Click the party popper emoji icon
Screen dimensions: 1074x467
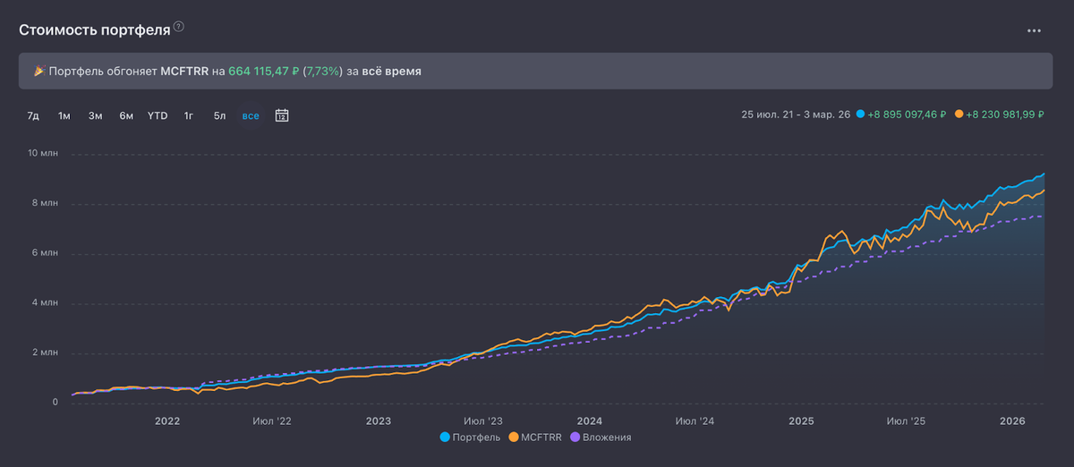click(x=39, y=72)
